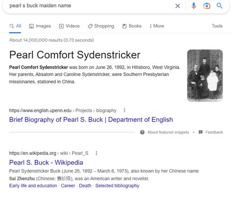Open Brief Biography of Pearl S. Buck link
This screenshot has height=198, width=232.
(x=91, y=120)
